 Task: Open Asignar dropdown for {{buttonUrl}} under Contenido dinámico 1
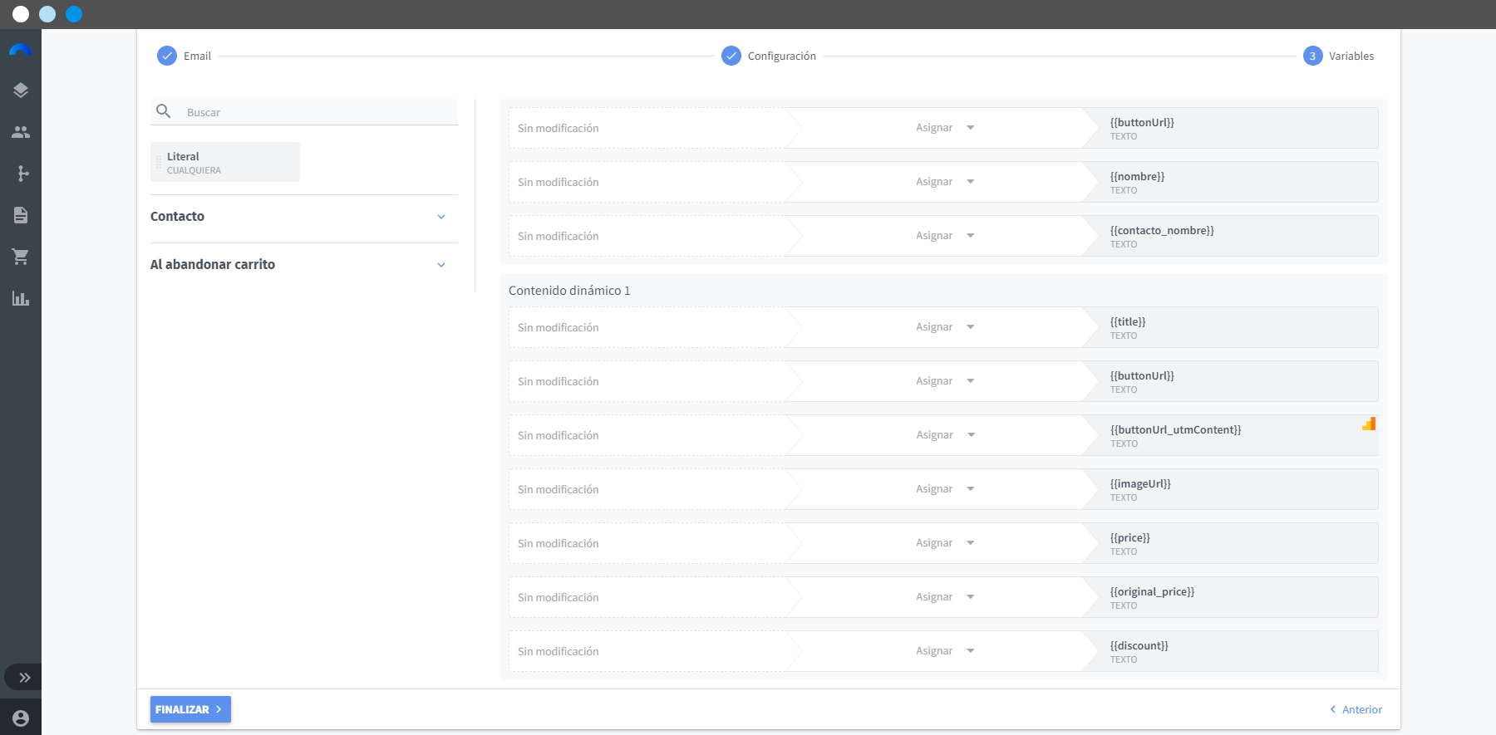pos(945,381)
